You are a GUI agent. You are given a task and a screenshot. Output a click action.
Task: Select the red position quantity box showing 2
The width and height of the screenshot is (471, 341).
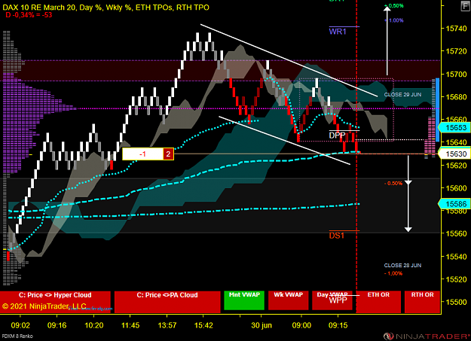168,154
